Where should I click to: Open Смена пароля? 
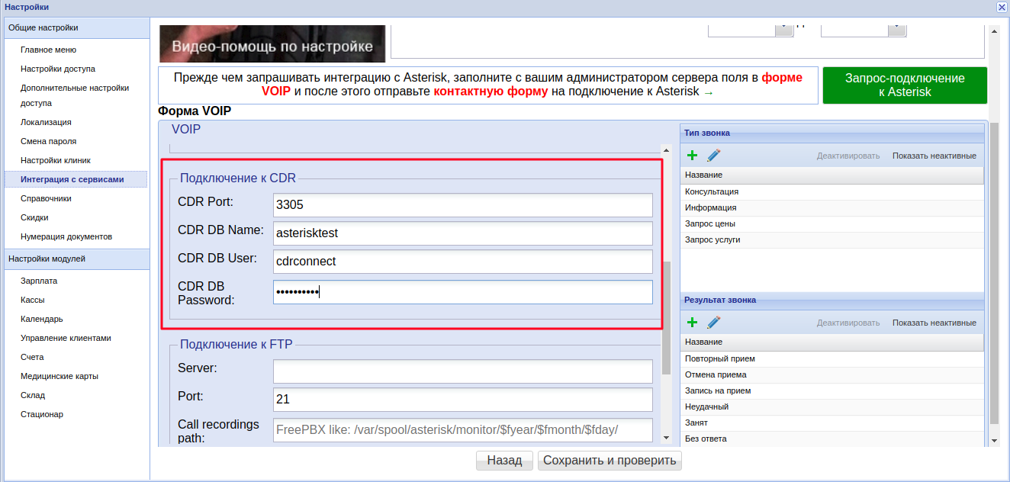(x=48, y=141)
